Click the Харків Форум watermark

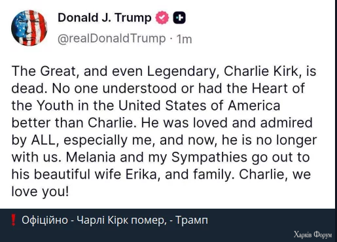click(313, 234)
